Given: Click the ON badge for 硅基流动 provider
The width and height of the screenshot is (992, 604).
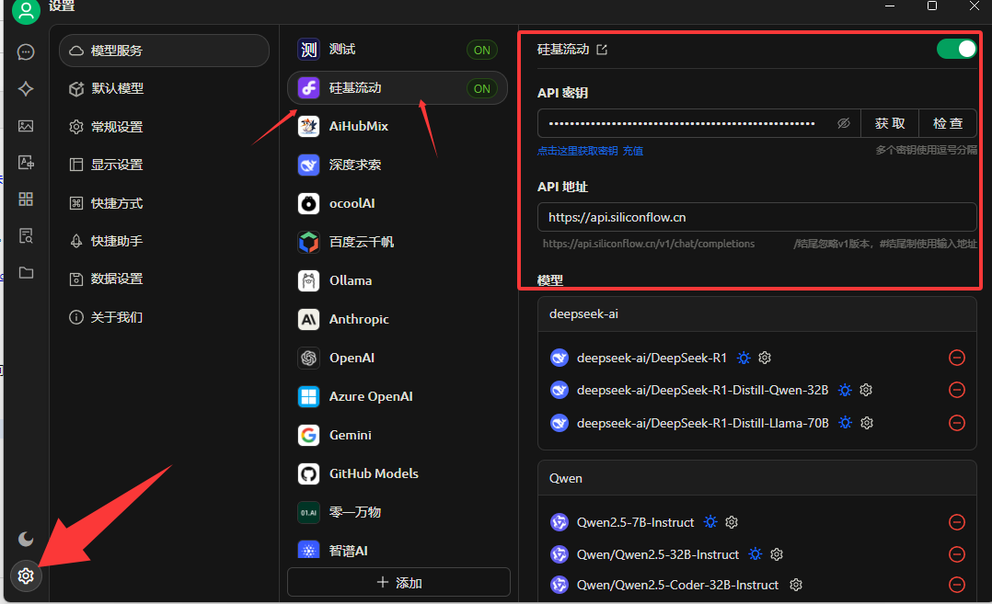Looking at the screenshot, I should point(482,88).
